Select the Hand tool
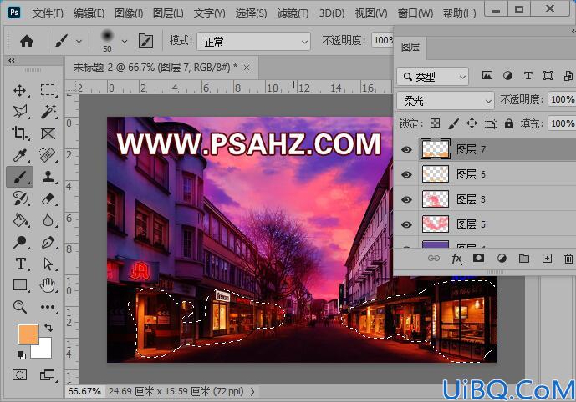The width and height of the screenshot is (576, 402). 48,285
